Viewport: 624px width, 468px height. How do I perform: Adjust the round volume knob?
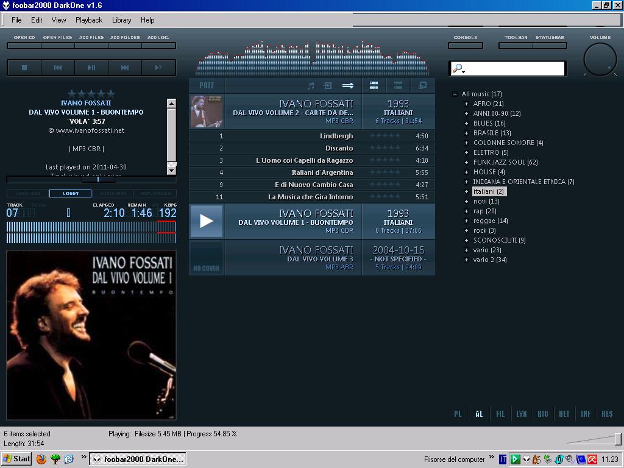point(600,59)
